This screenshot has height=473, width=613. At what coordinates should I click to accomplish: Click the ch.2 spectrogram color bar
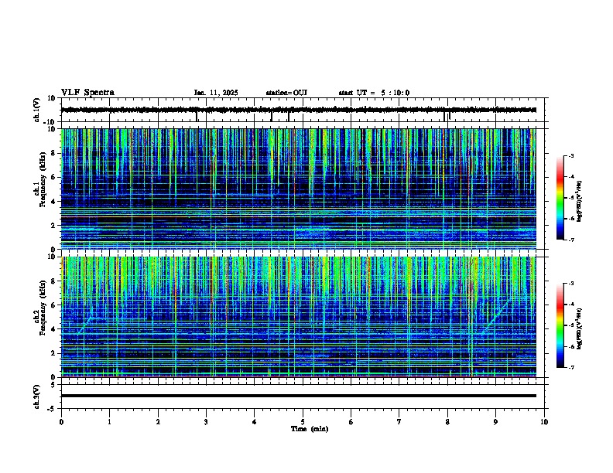coord(560,325)
